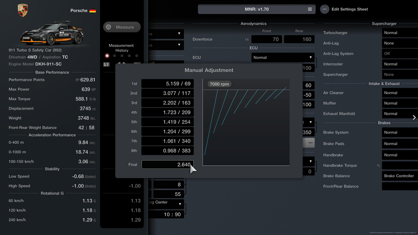Select the 7th gear ratio field 1.061 / 340

168,141
